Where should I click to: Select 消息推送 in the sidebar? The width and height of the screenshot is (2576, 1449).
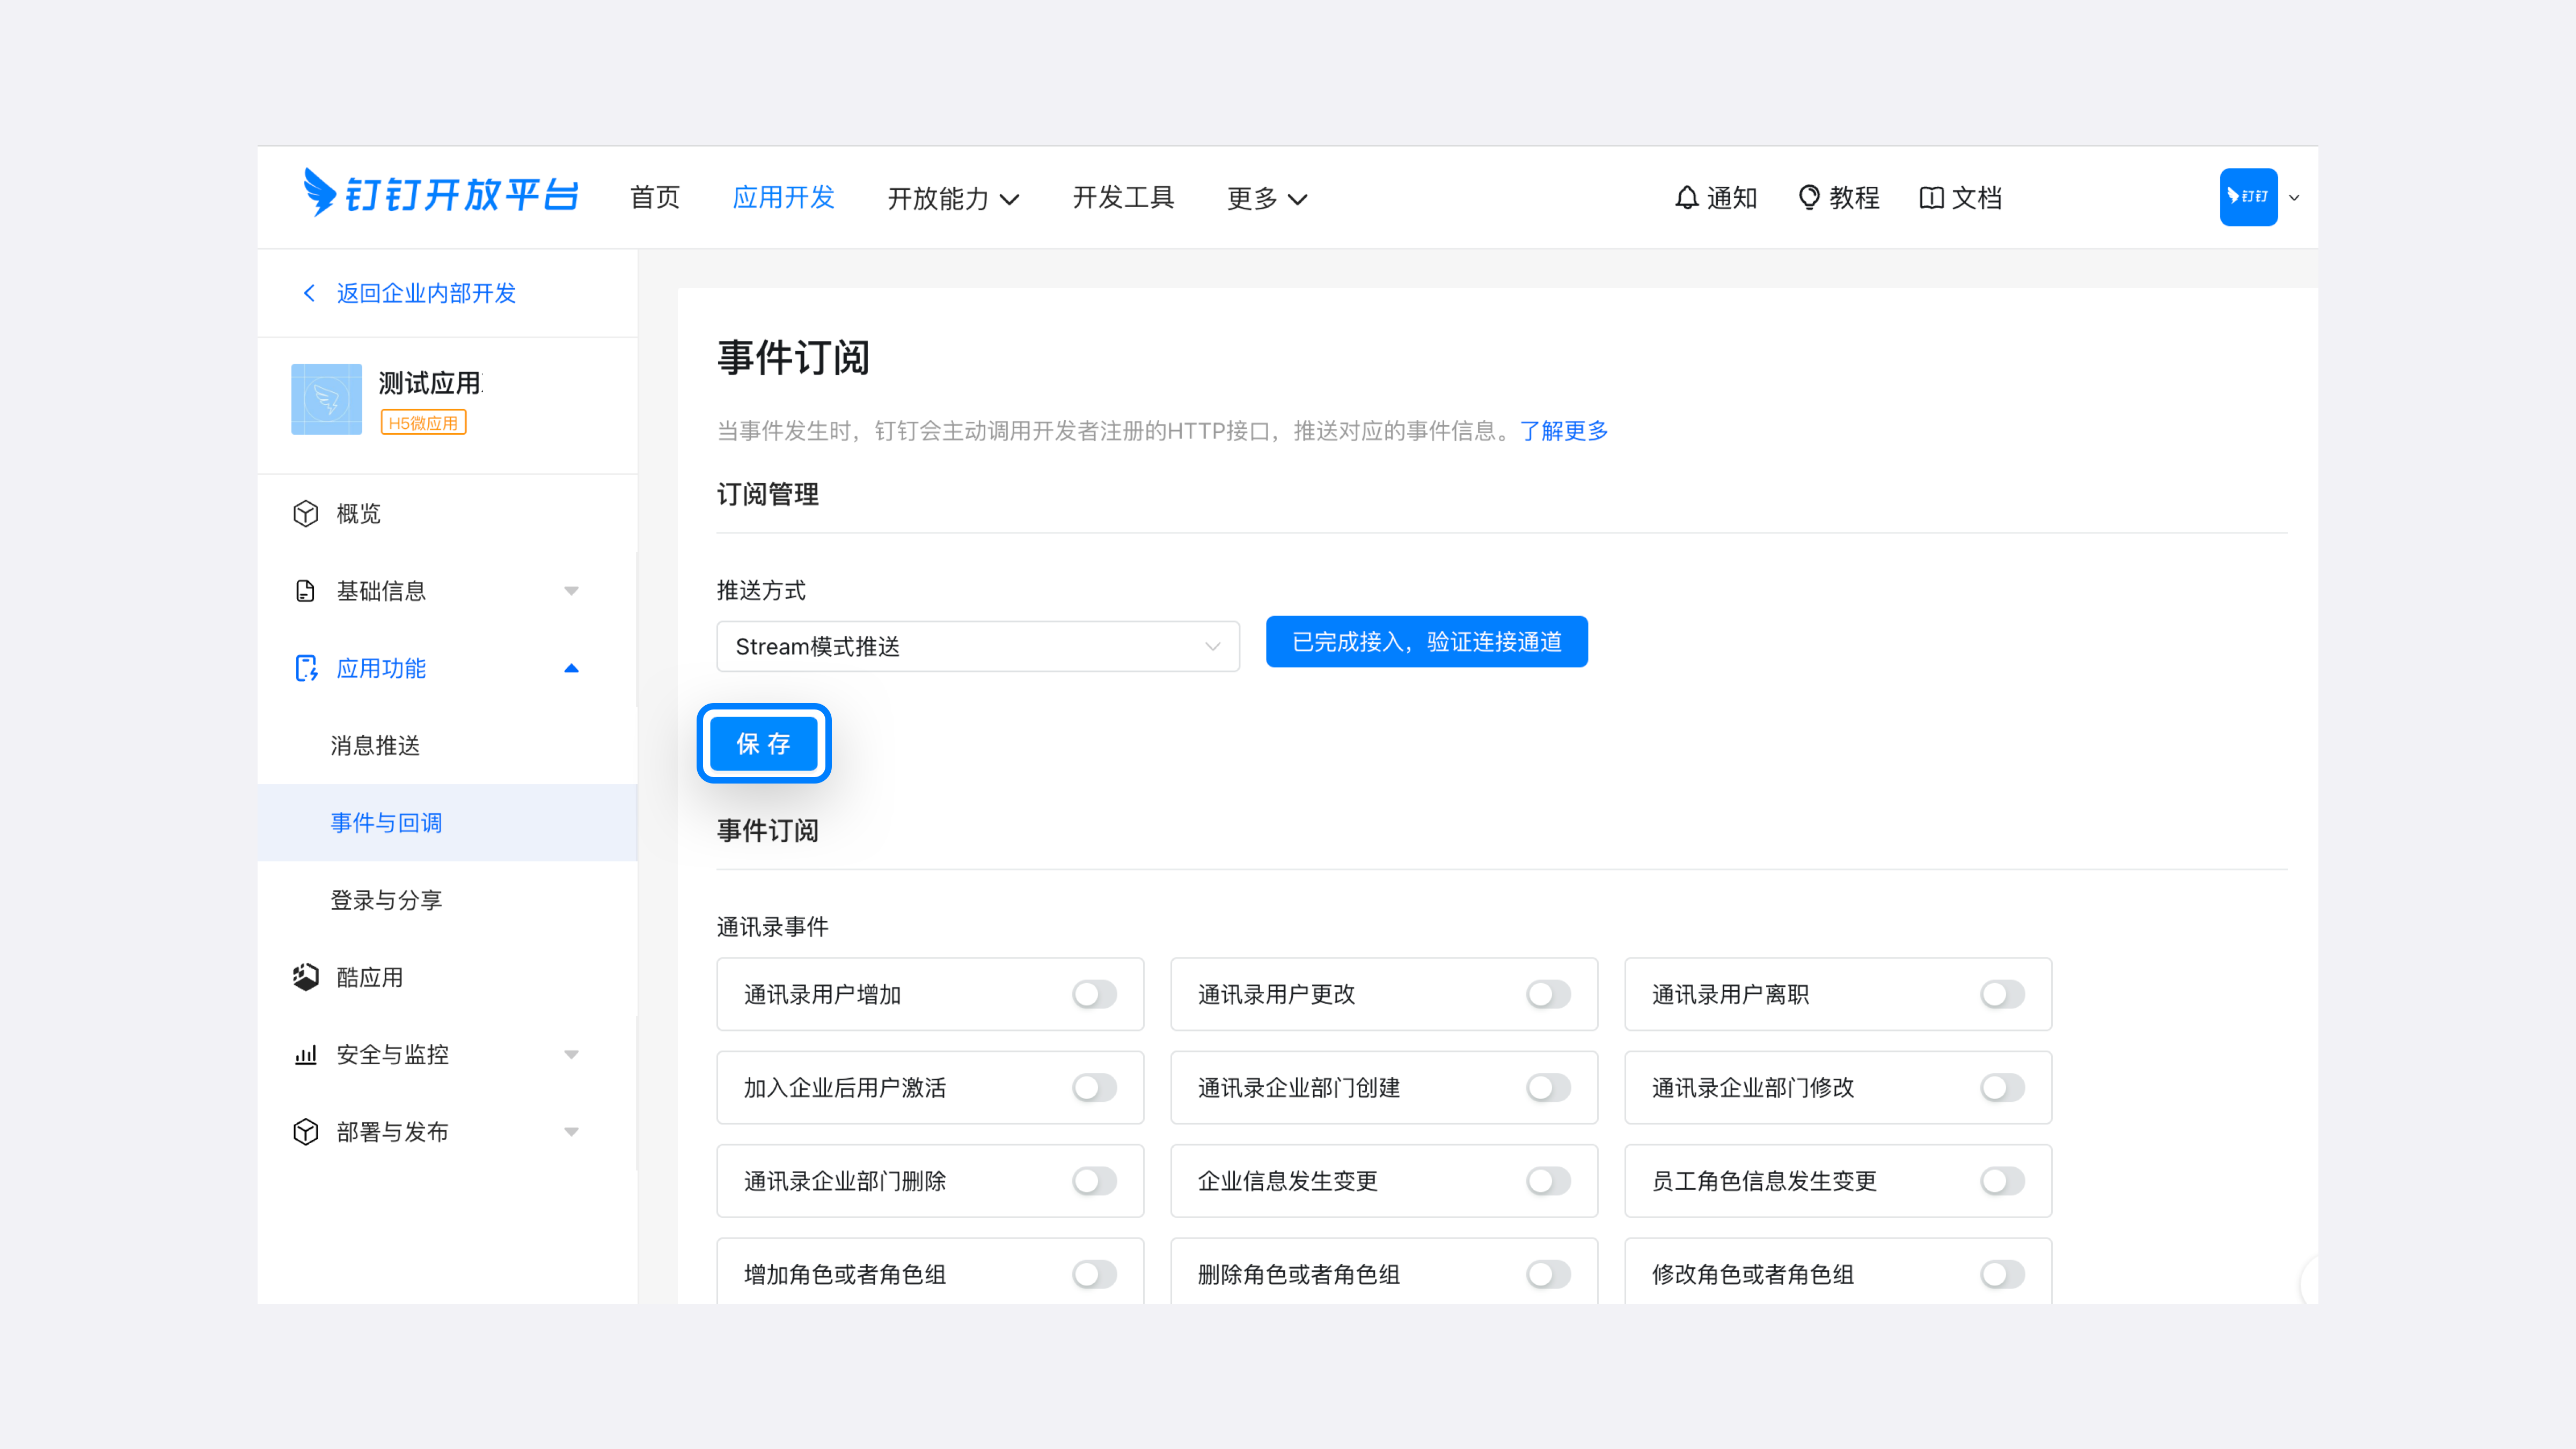(x=375, y=745)
